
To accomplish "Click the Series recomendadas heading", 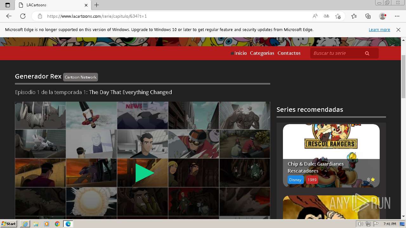I will click(310, 110).
